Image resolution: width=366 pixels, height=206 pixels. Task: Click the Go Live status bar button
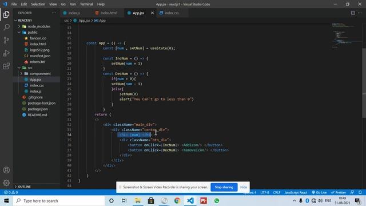coord(319,192)
